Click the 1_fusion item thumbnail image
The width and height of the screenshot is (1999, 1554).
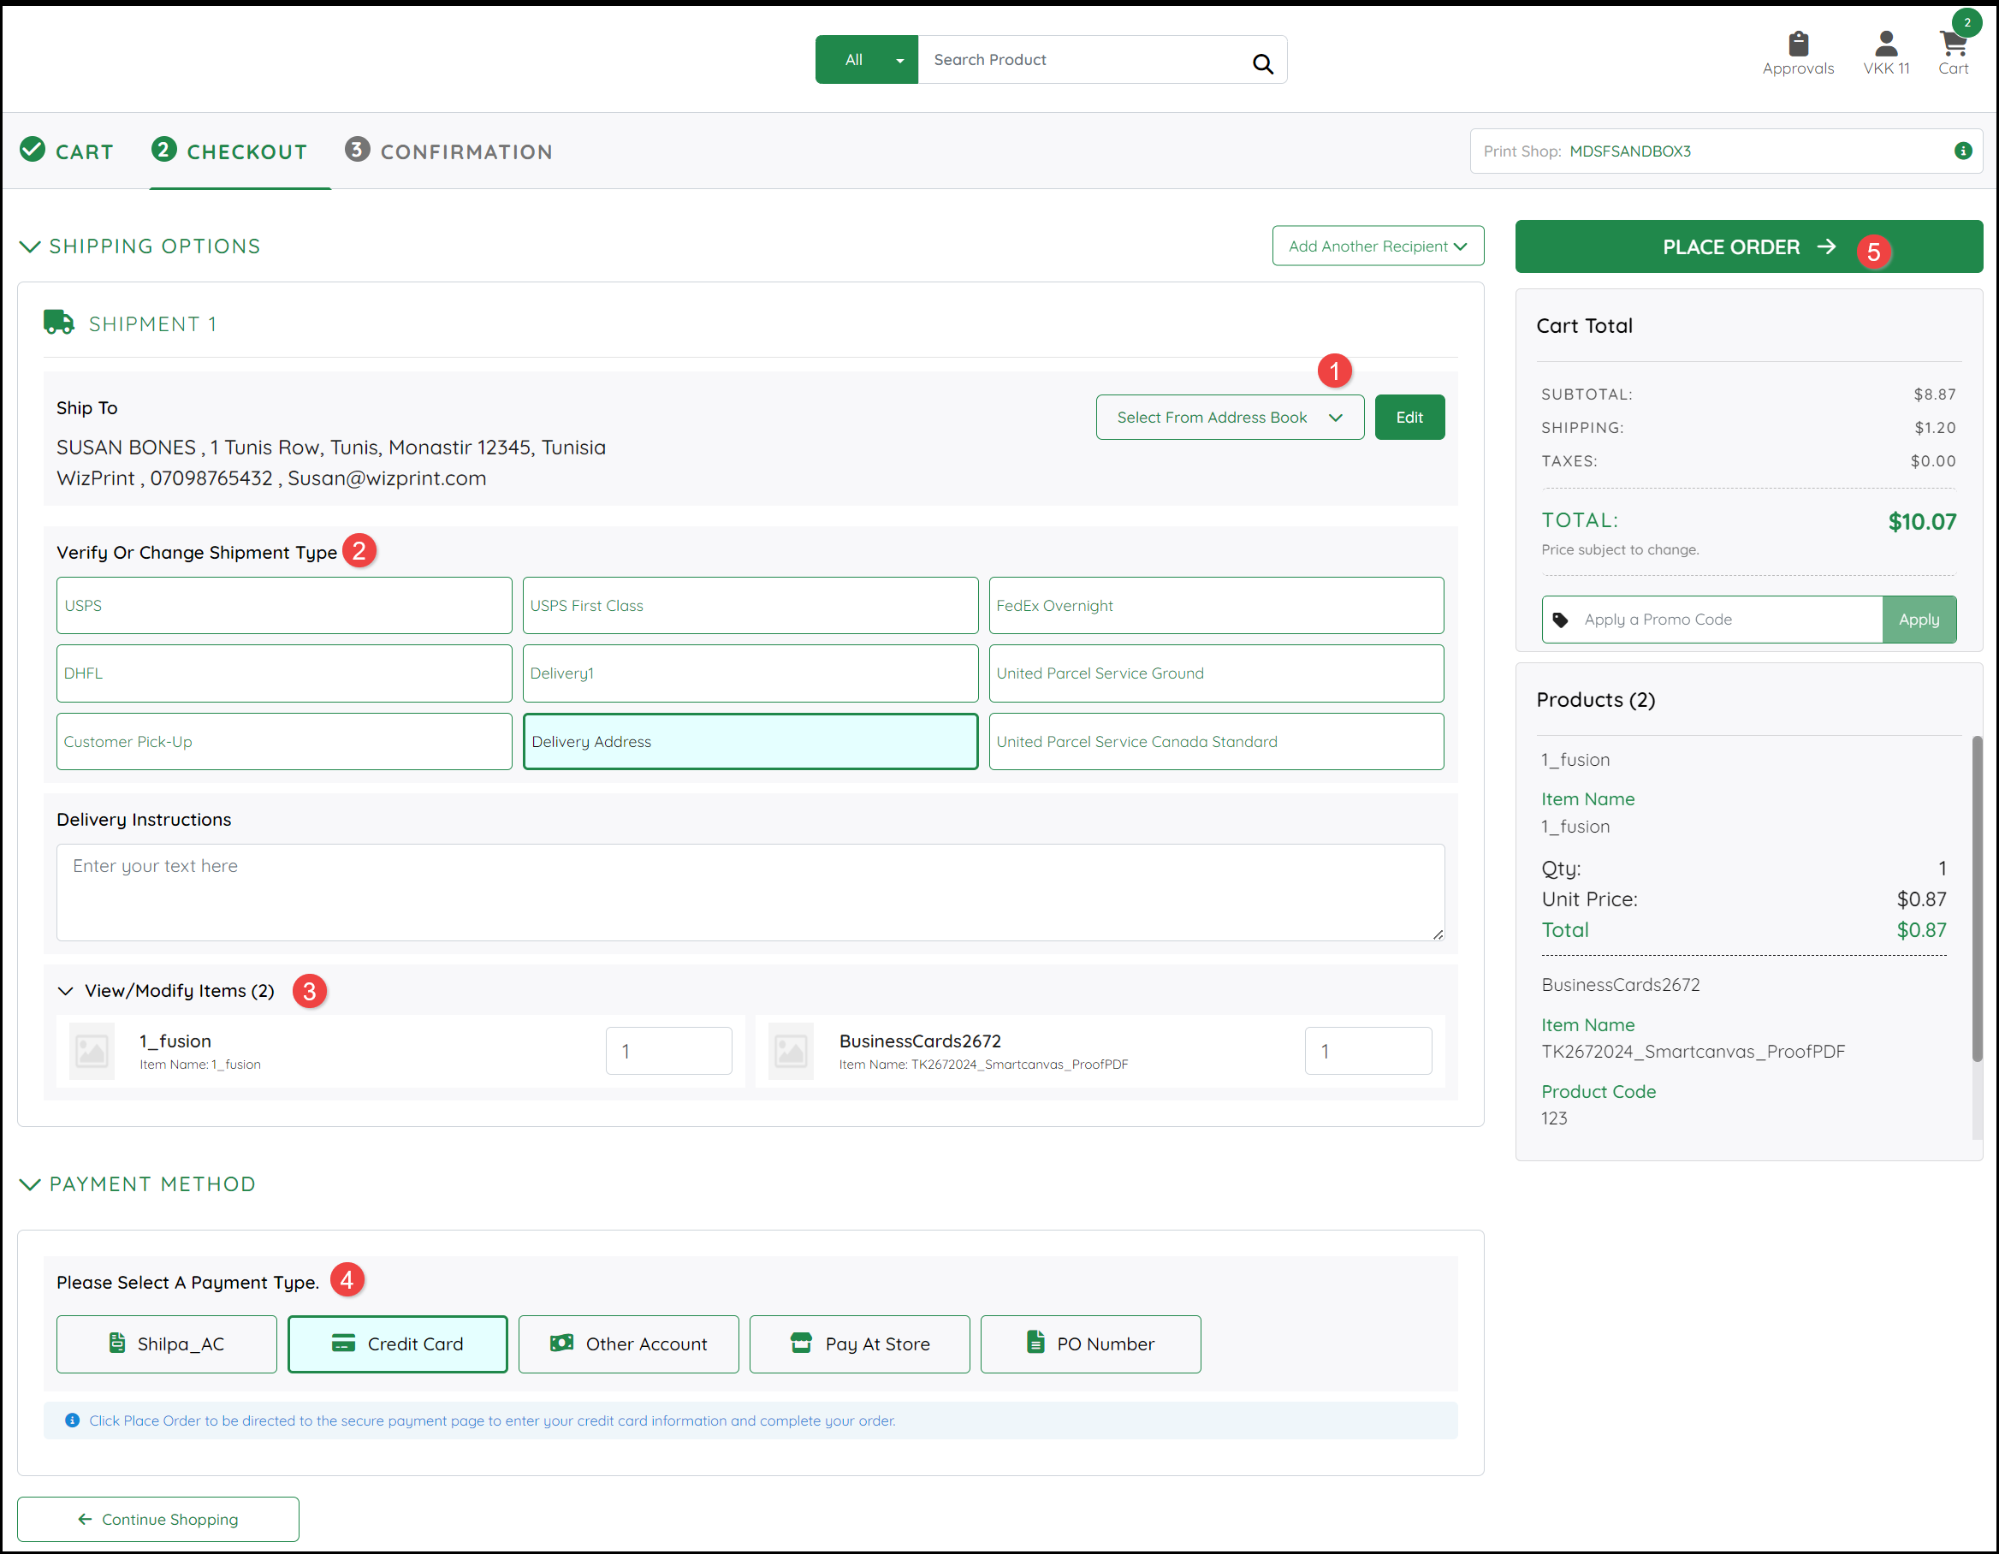(92, 1051)
